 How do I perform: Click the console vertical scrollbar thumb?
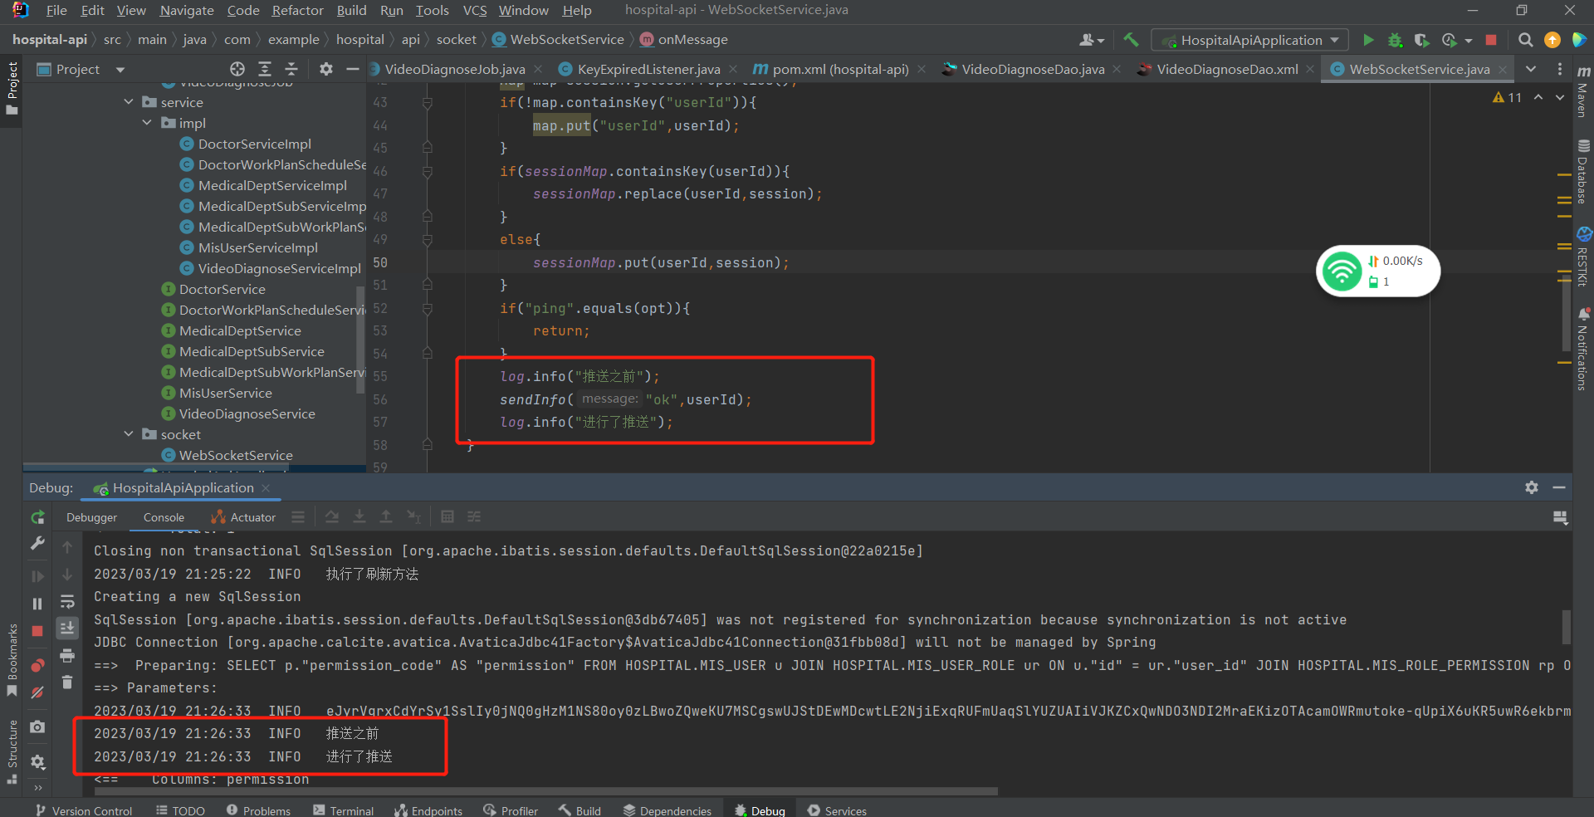[1567, 627]
